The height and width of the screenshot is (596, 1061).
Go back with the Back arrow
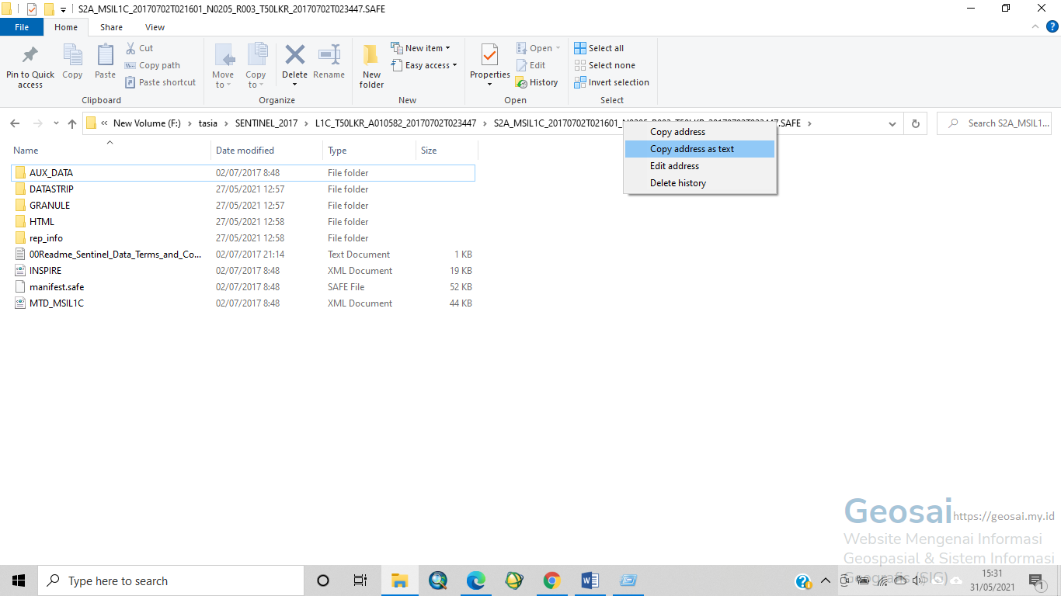15,123
